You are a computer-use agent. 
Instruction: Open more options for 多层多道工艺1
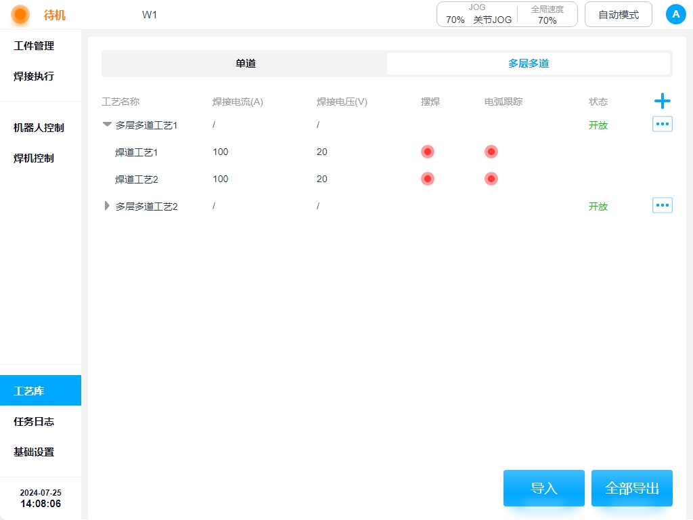(x=662, y=125)
